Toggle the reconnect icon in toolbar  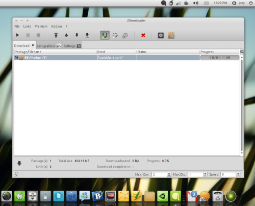click(x=115, y=35)
